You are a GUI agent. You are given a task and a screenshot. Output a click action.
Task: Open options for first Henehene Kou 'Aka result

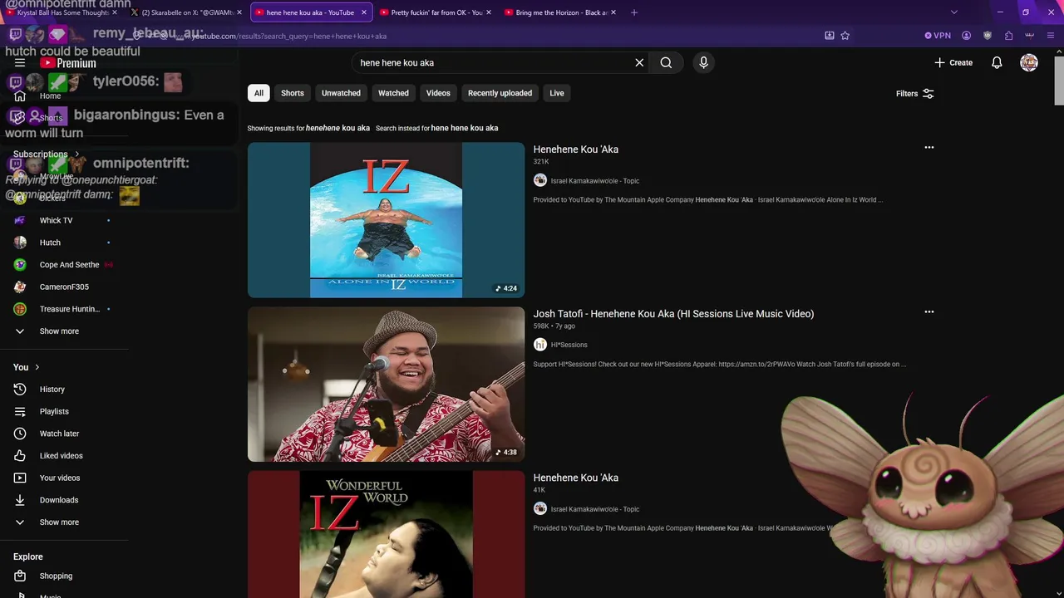929,148
